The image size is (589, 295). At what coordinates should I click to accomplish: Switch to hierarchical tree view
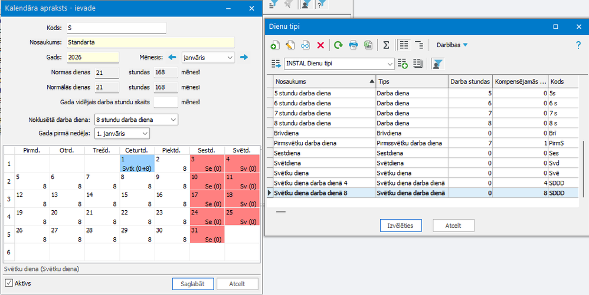tap(419, 45)
